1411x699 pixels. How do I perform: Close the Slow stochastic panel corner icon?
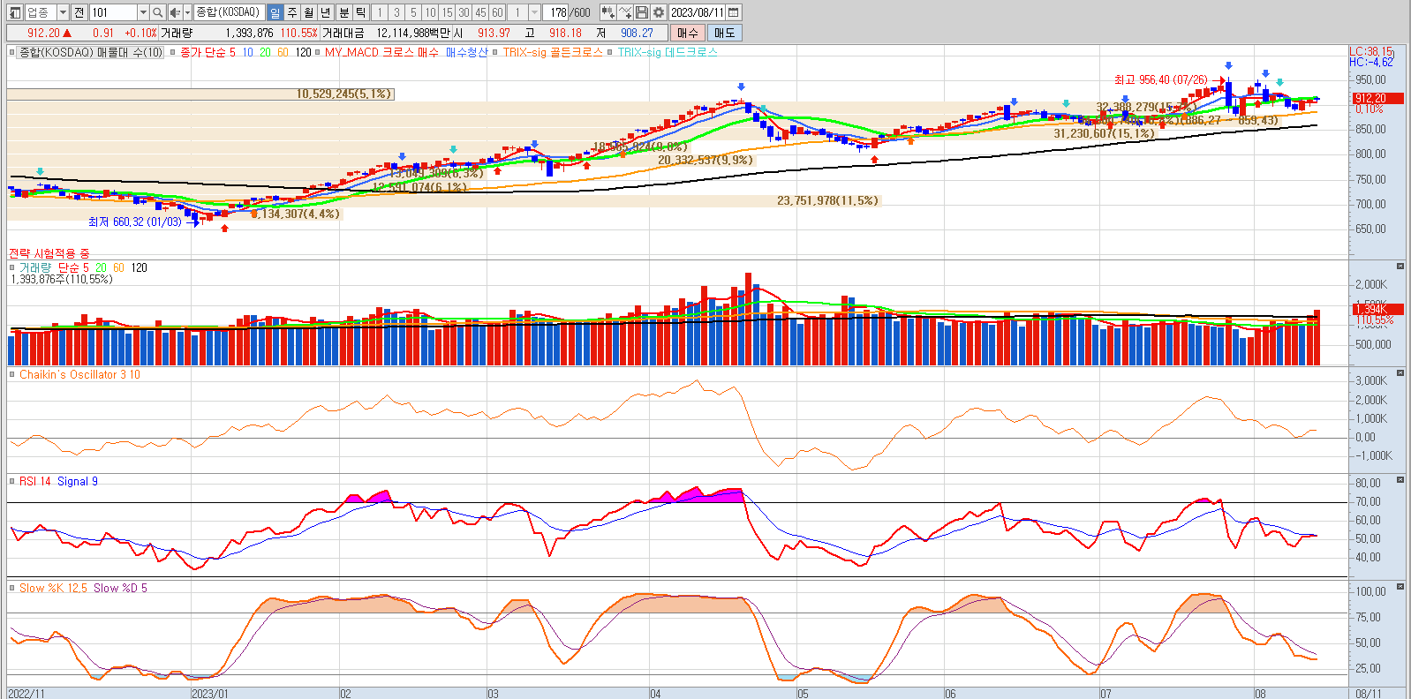[1400, 587]
